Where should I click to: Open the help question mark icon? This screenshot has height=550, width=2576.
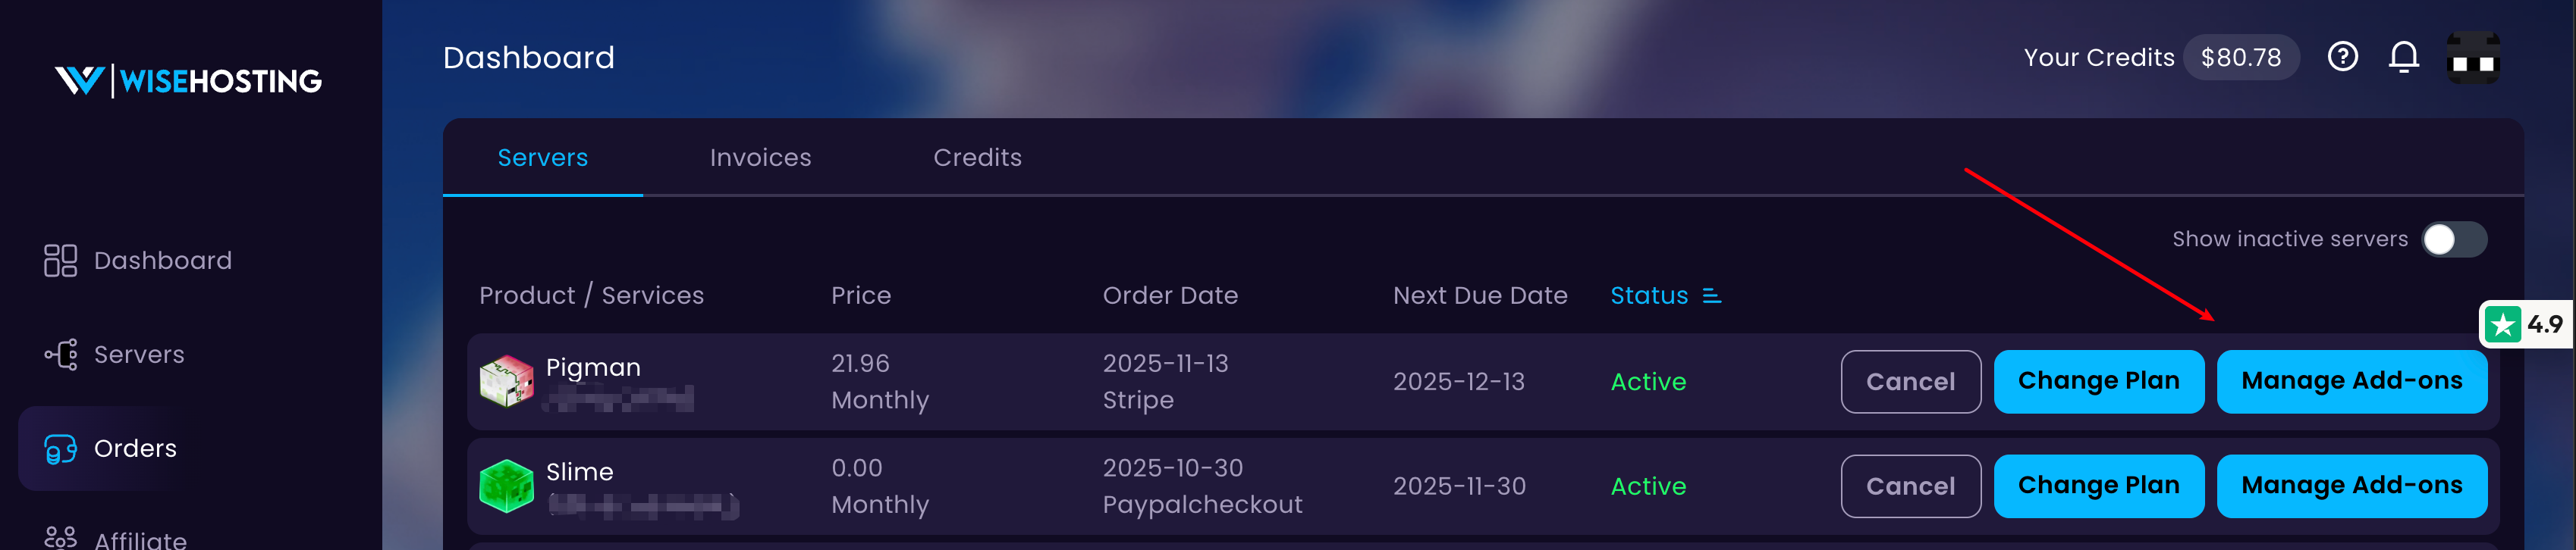click(x=2343, y=57)
